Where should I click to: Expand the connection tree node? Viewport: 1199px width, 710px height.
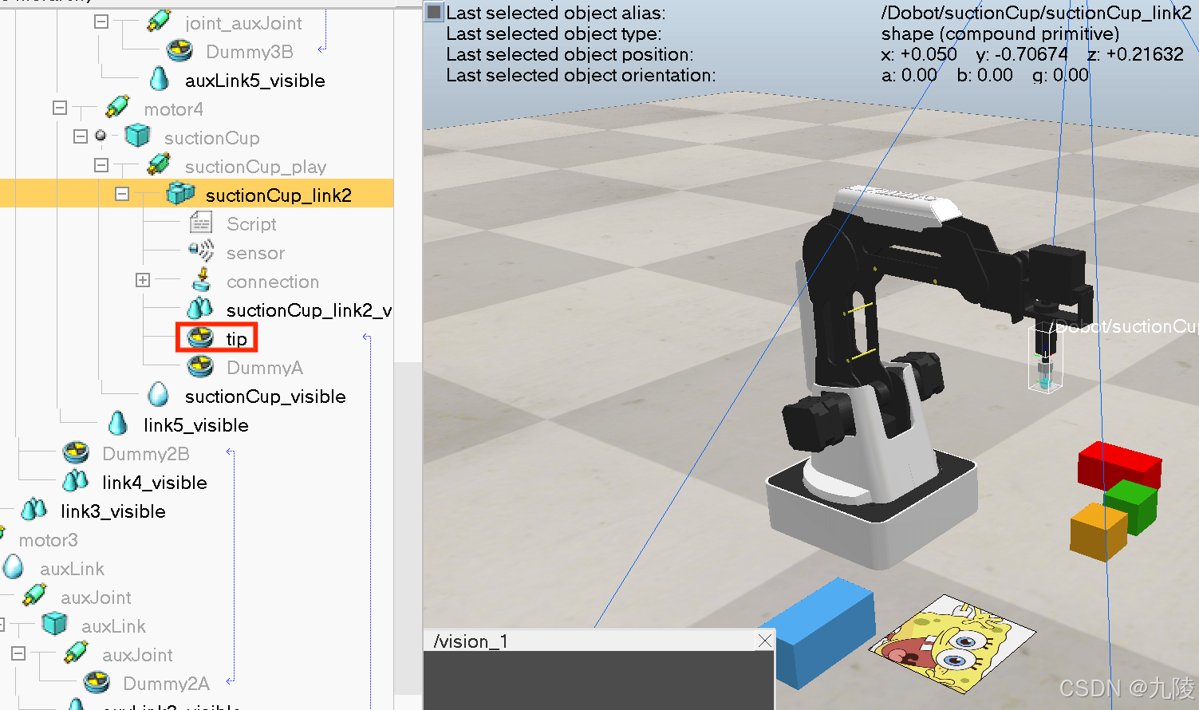tap(143, 281)
